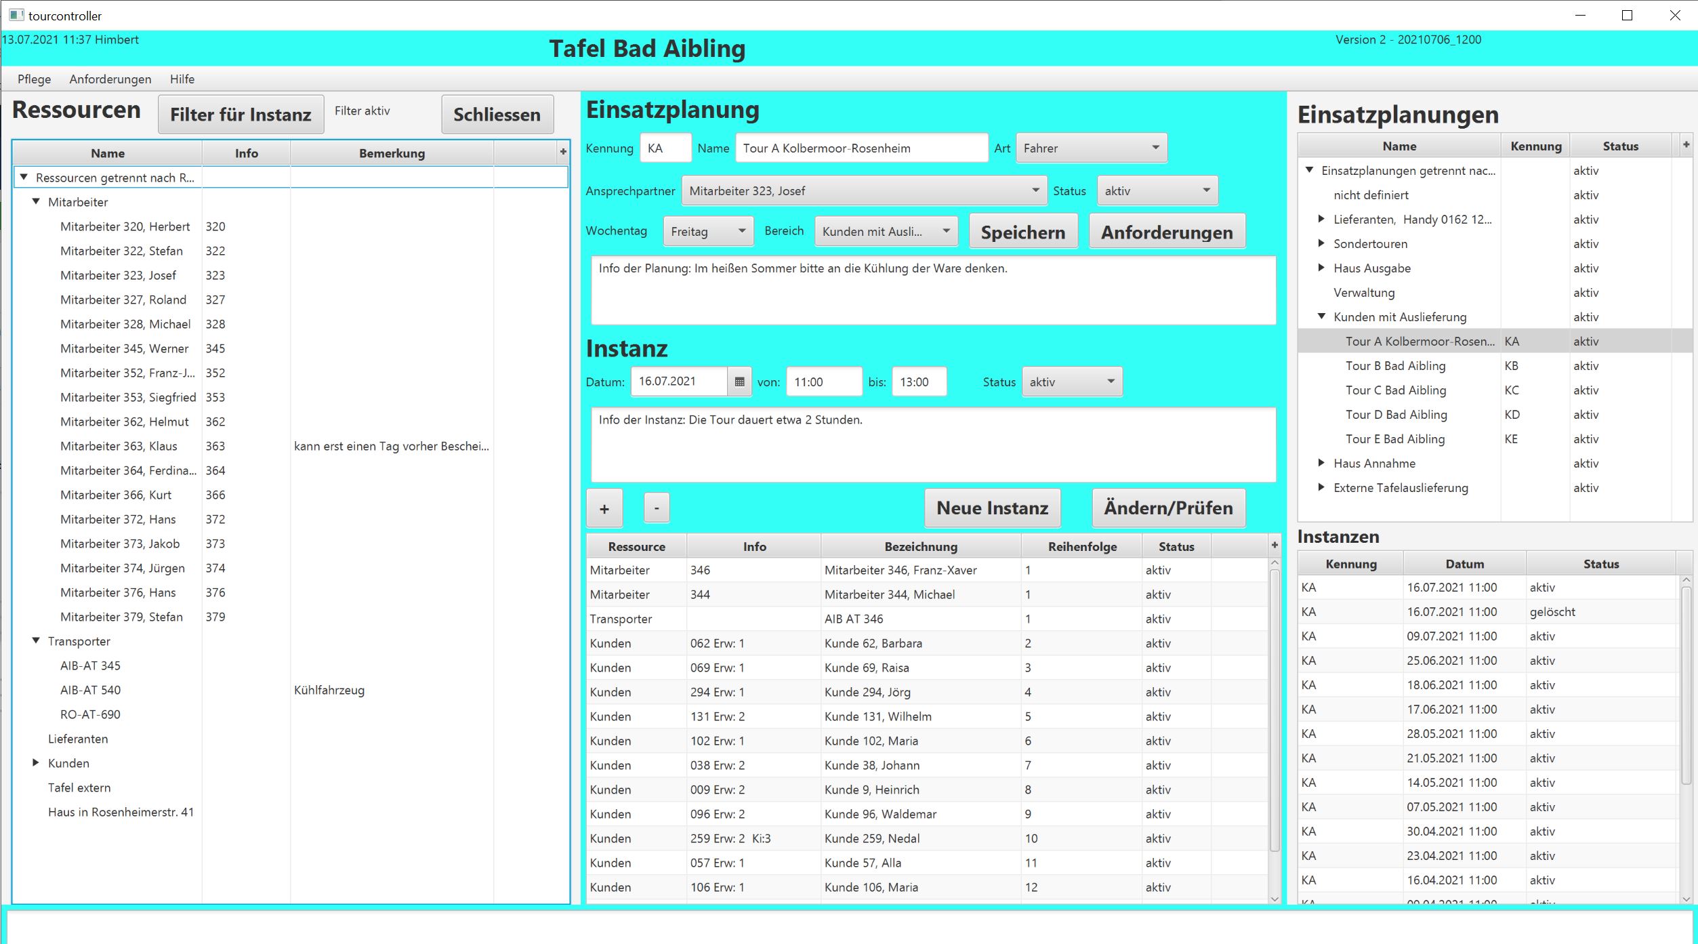Expand the Kunden tree node
Image resolution: width=1698 pixels, height=944 pixels.
pos(37,763)
